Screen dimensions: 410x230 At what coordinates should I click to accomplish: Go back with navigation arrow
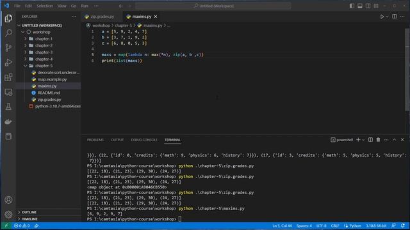(121, 6)
